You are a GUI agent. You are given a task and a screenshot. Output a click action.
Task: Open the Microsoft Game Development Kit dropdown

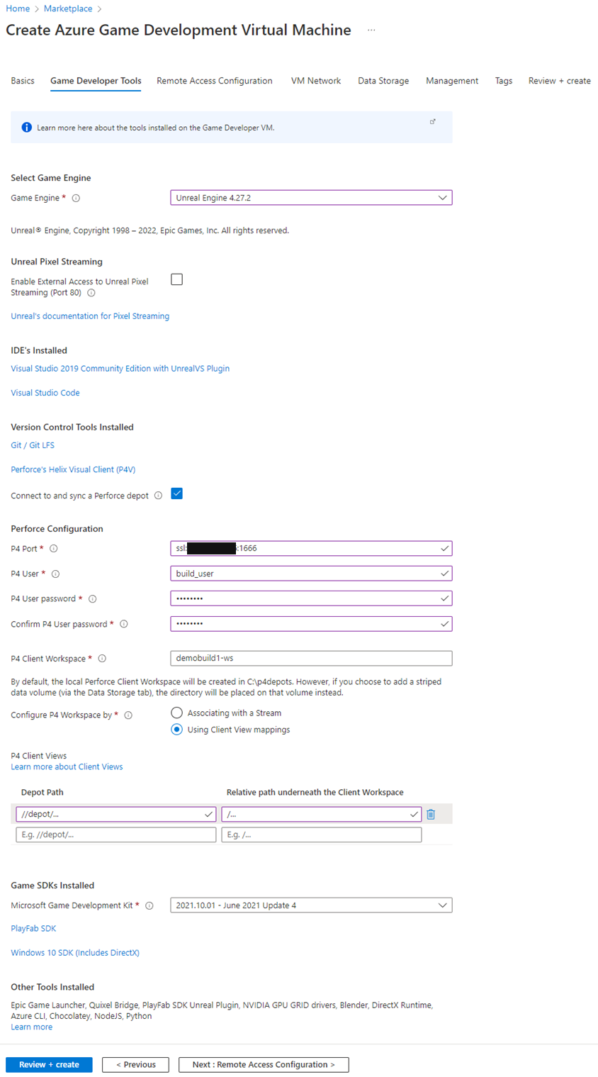click(x=442, y=905)
